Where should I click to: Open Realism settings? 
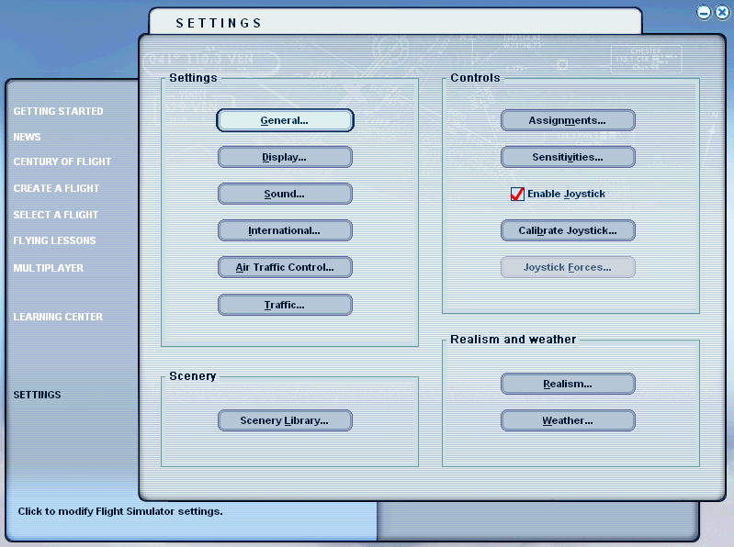[x=568, y=384]
